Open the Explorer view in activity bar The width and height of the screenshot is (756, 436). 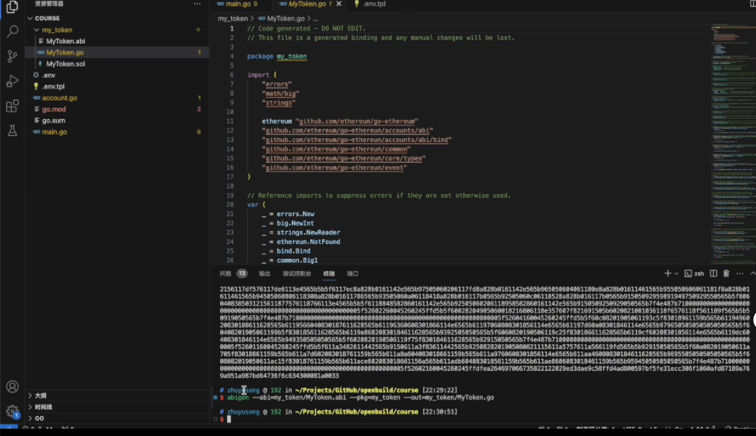pyautogui.click(x=12, y=7)
